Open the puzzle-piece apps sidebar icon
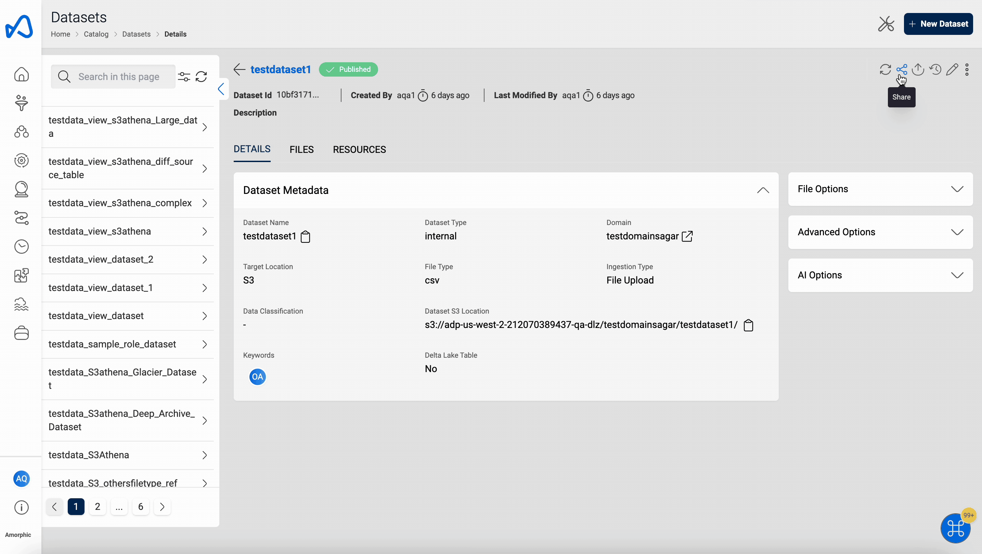The width and height of the screenshot is (982, 554). (21, 275)
